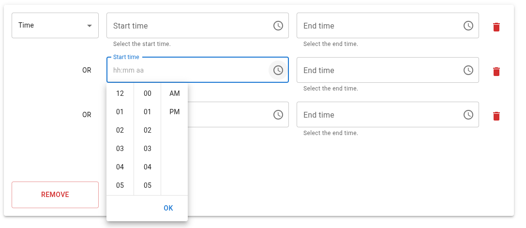
Task: Delete the third time range row
Action: pyautogui.click(x=496, y=116)
